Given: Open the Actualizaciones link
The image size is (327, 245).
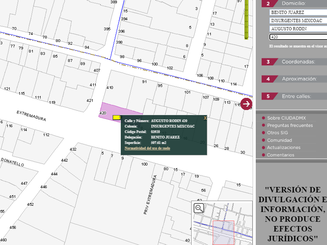Looking at the screenshot, I should (283, 147).
